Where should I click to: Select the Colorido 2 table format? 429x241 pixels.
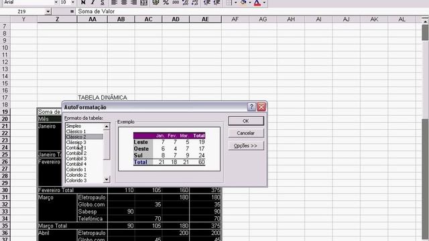click(x=84, y=175)
